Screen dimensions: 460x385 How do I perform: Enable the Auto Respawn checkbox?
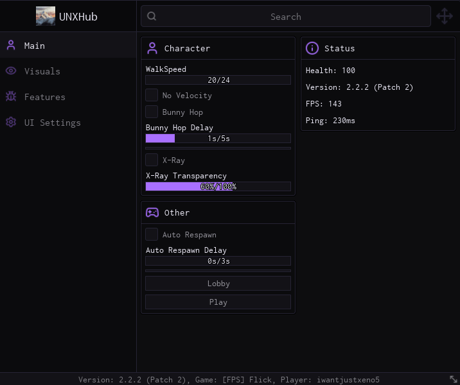click(x=152, y=234)
